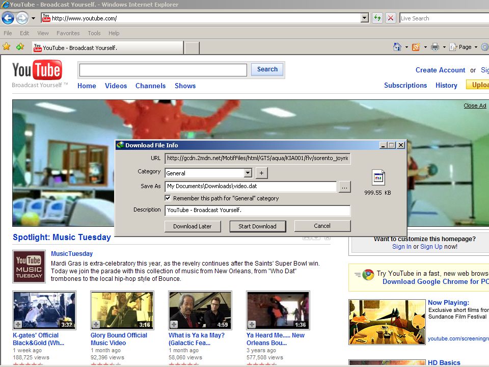
Task: Open the Page toolbar menu
Action: point(463,47)
